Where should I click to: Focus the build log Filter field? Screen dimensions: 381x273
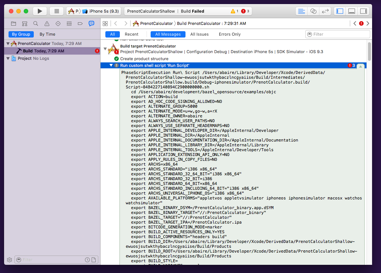click(338, 34)
